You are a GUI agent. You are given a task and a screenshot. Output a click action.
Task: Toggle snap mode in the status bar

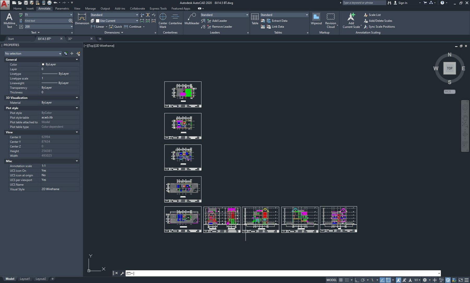(346, 280)
